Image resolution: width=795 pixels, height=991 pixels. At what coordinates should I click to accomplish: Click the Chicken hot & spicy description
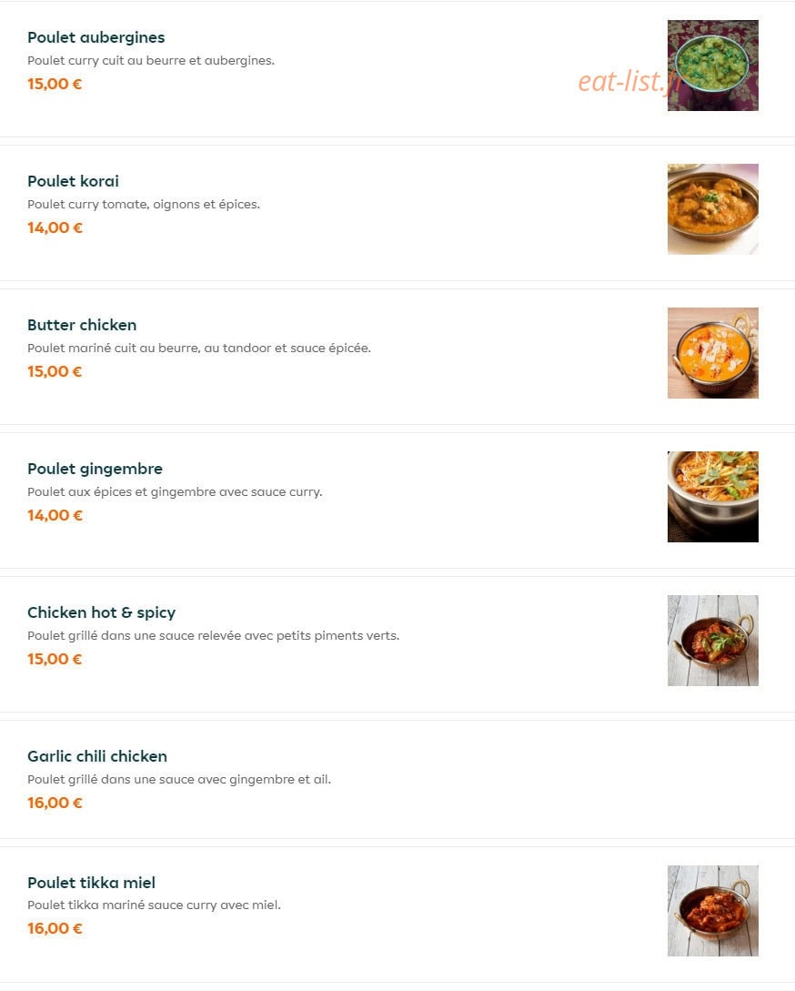pyautogui.click(x=214, y=636)
